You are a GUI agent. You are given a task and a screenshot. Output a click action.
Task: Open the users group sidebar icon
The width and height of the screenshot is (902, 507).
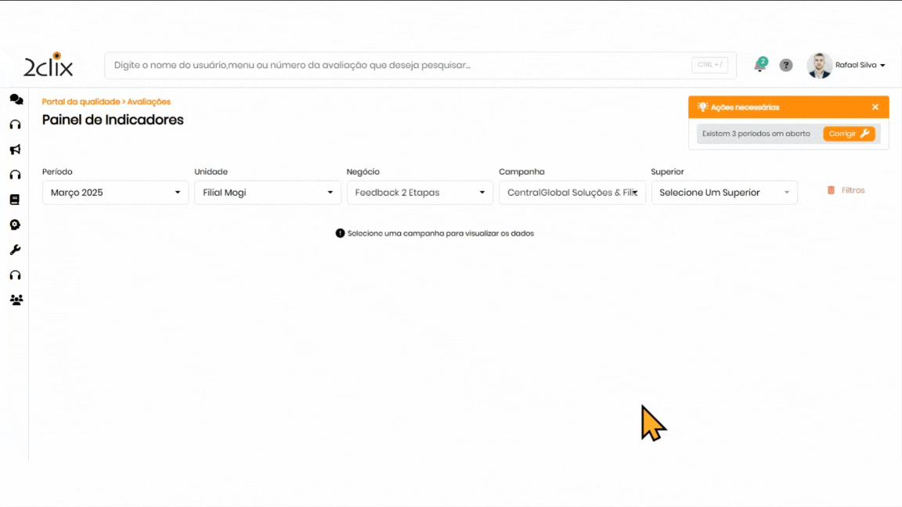(x=16, y=300)
